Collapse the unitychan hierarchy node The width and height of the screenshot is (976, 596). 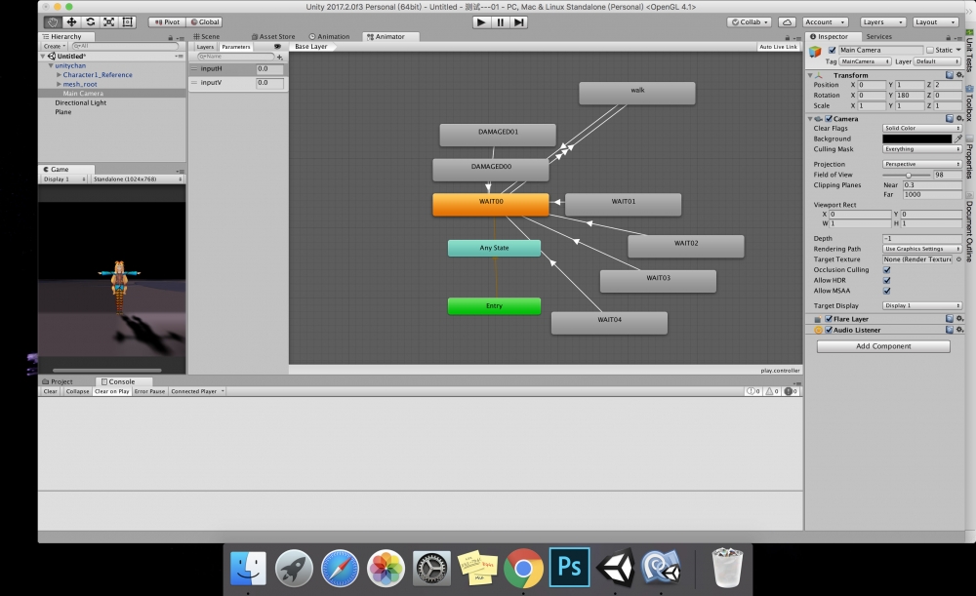pos(51,65)
